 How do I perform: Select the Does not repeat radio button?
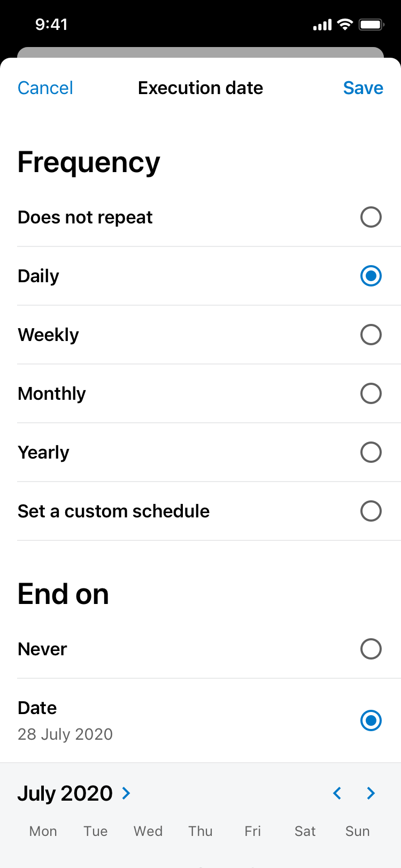click(371, 217)
